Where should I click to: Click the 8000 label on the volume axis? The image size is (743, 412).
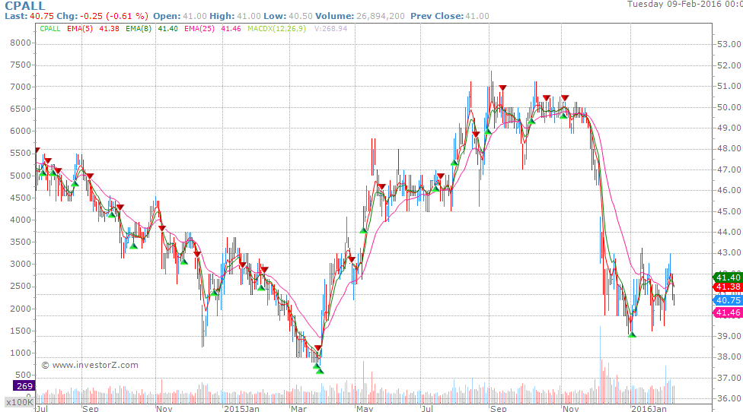pos(21,43)
